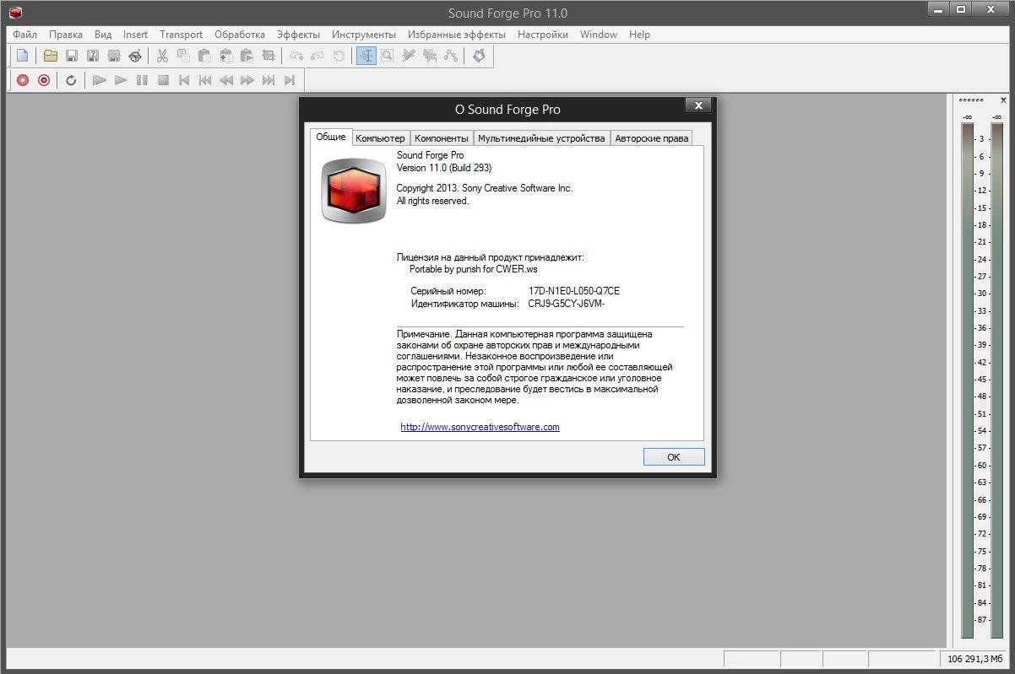Open the Эффекты menu
Screen dimensions: 1015x674
[299, 35]
